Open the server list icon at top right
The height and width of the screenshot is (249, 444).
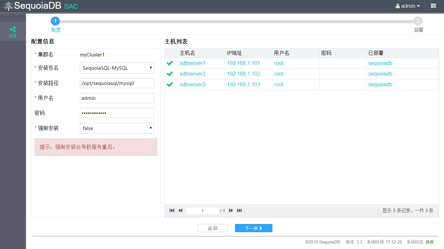click(433, 6)
